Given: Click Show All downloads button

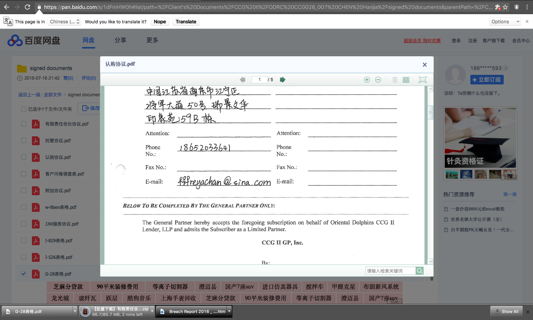Looking at the screenshot, I should (x=507, y=311).
